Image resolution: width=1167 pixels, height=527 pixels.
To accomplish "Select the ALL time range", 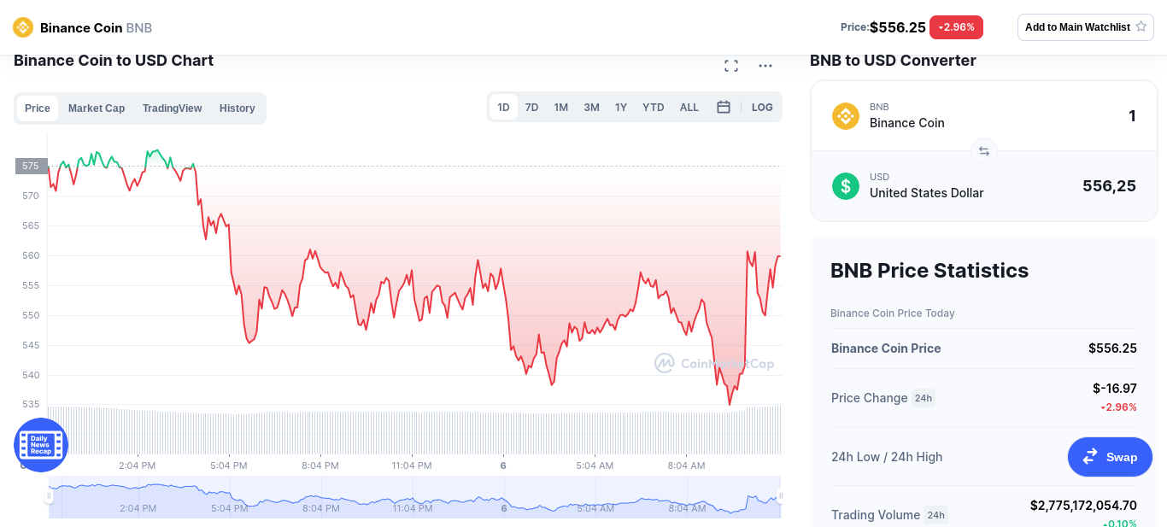I will click(x=689, y=108).
